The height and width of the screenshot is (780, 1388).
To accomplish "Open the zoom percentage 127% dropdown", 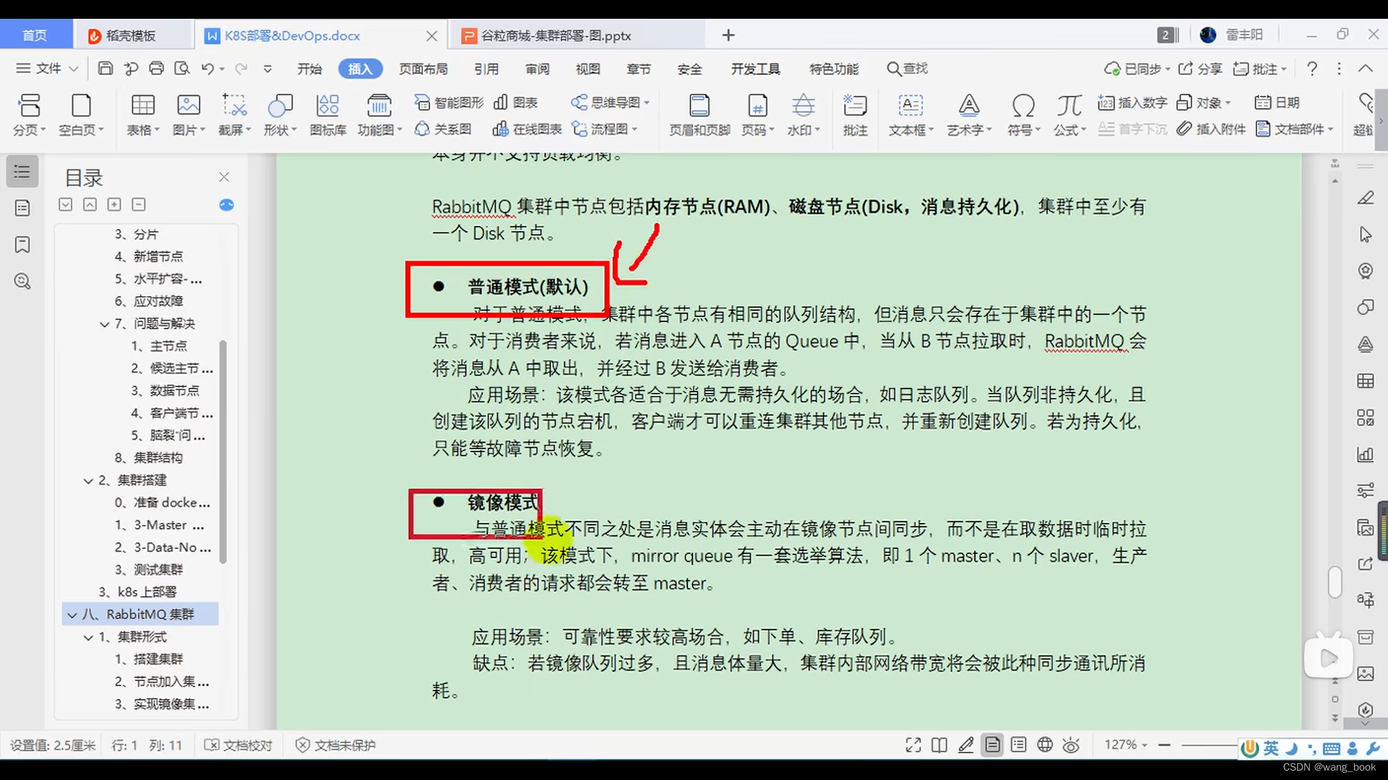I will coord(1126,745).
